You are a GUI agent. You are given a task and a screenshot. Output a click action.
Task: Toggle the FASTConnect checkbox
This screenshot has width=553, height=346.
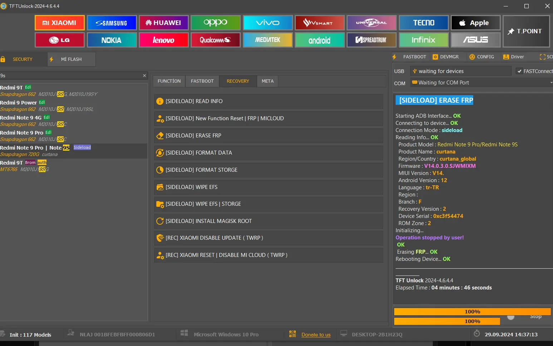[519, 71]
